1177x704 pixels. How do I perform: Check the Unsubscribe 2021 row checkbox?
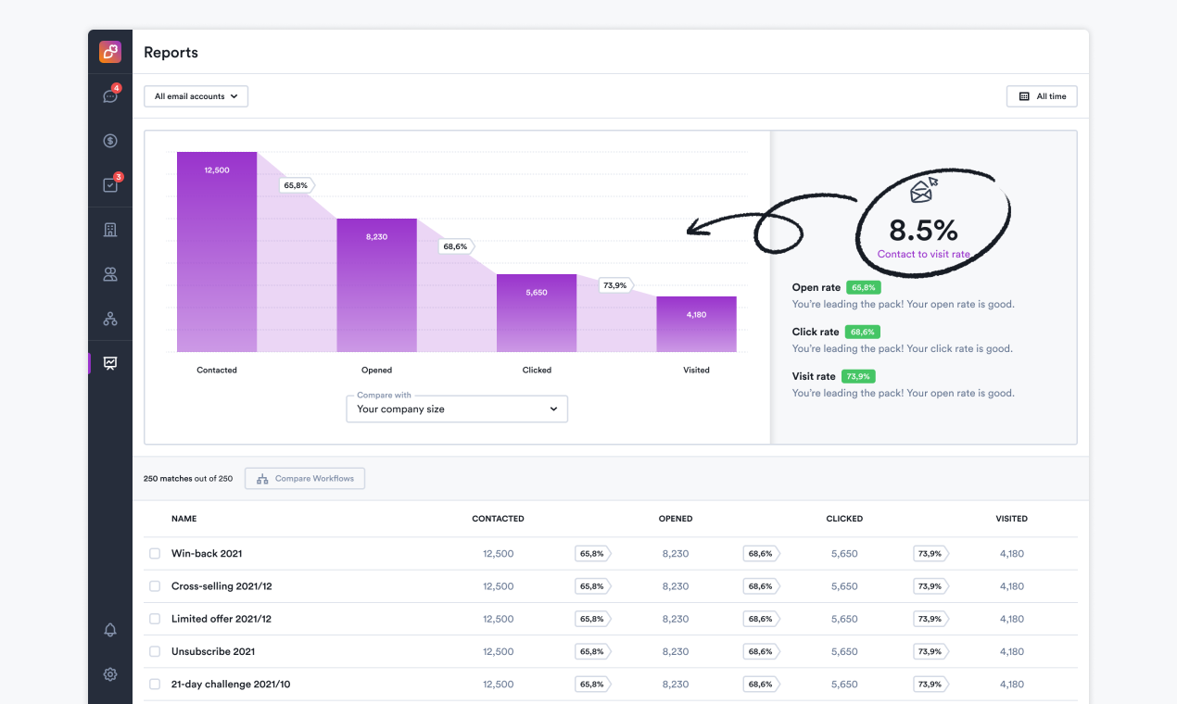click(154, 651)
